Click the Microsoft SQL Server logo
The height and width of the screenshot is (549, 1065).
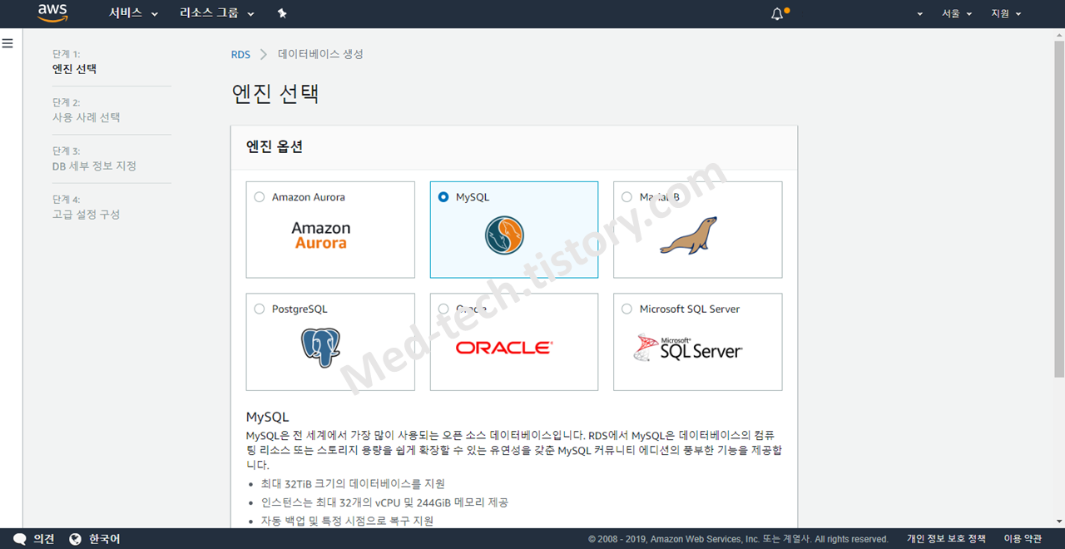688,348
